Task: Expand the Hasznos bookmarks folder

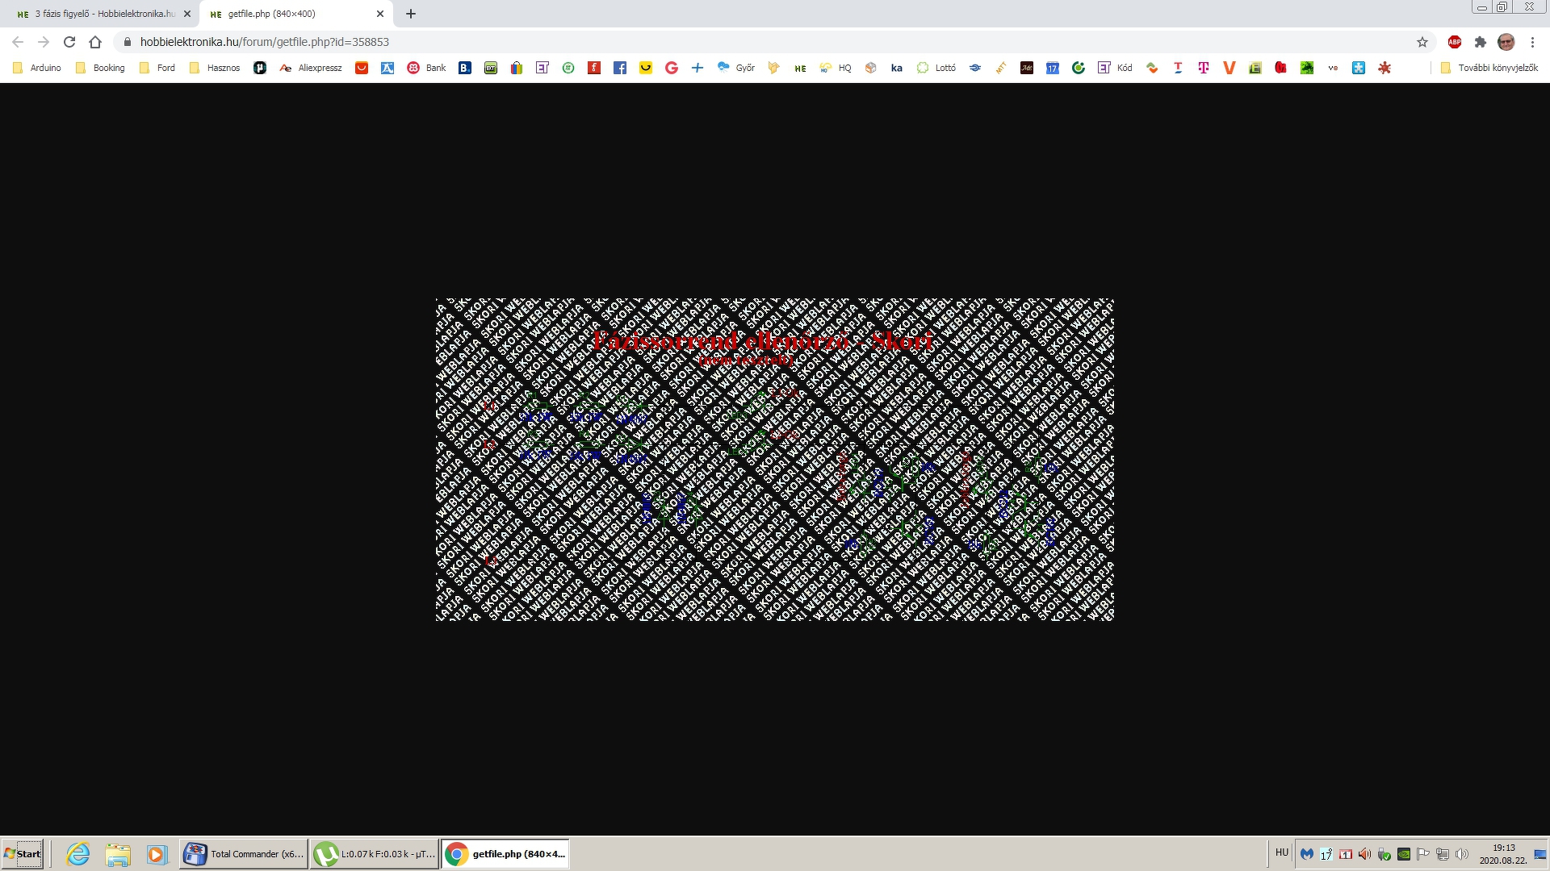Action: coord(215,68)
